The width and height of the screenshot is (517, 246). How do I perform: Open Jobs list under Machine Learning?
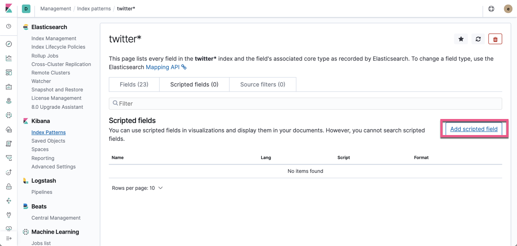41,243
